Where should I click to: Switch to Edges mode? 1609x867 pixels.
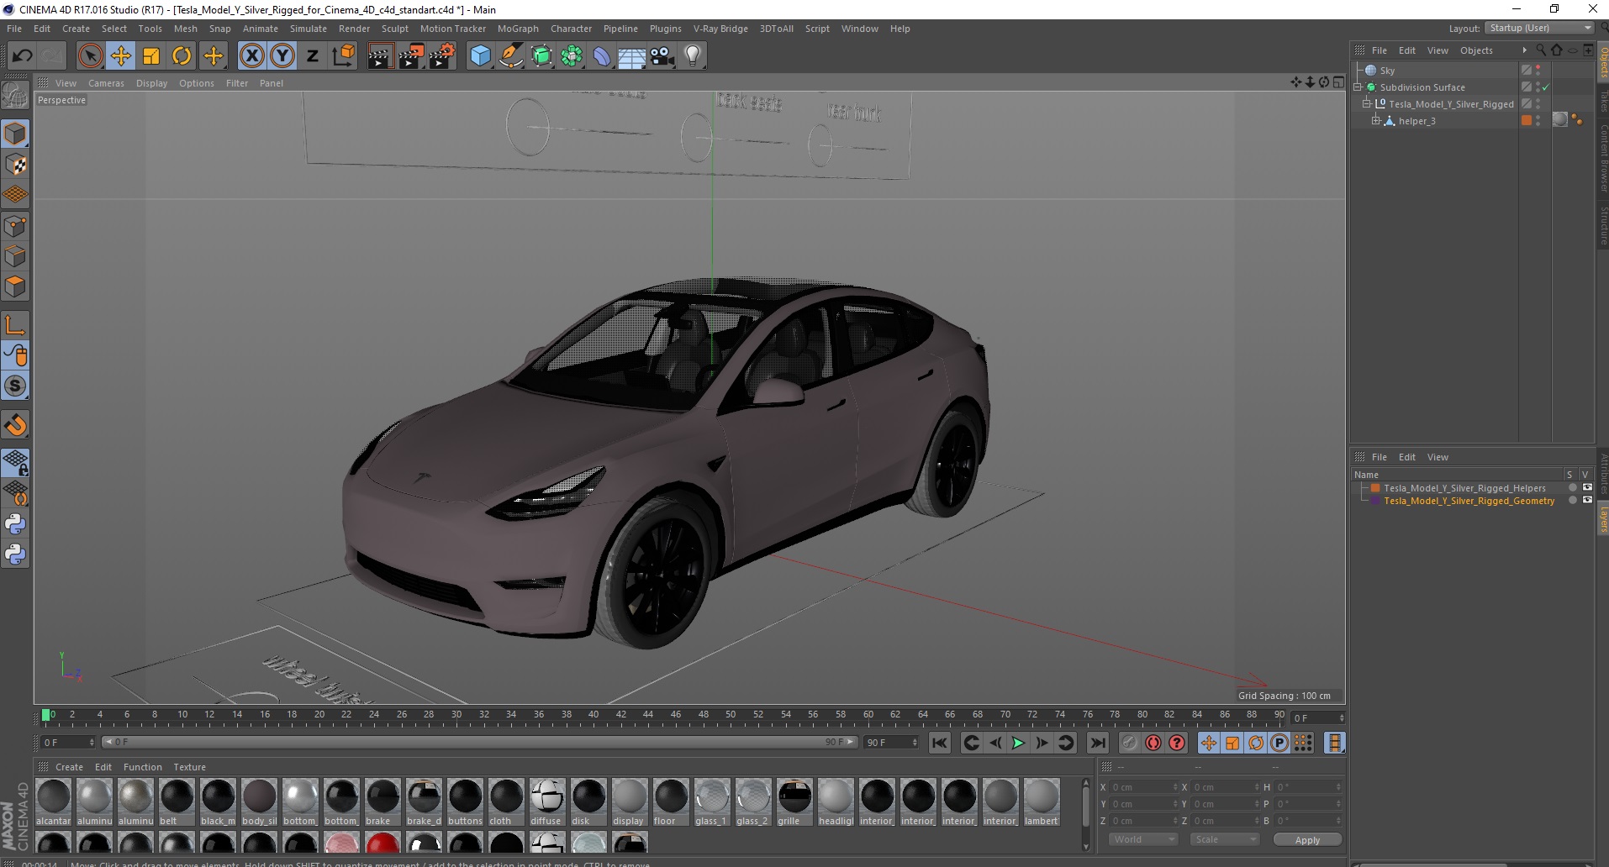(15, 256)
